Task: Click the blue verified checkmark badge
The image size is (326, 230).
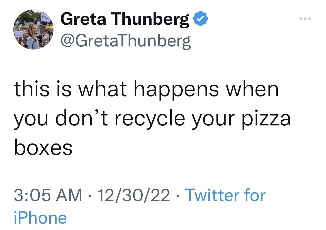Action: (x=200, y=19)
